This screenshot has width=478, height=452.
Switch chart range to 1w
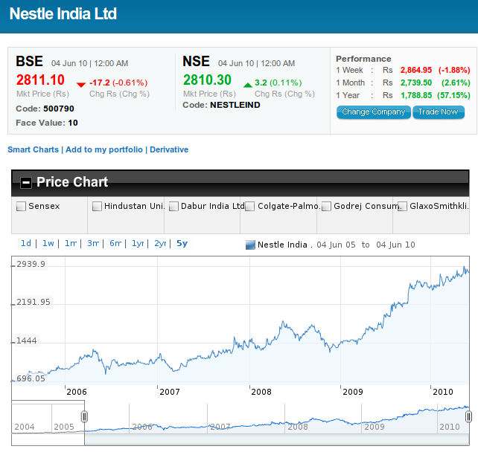(48, 243)
